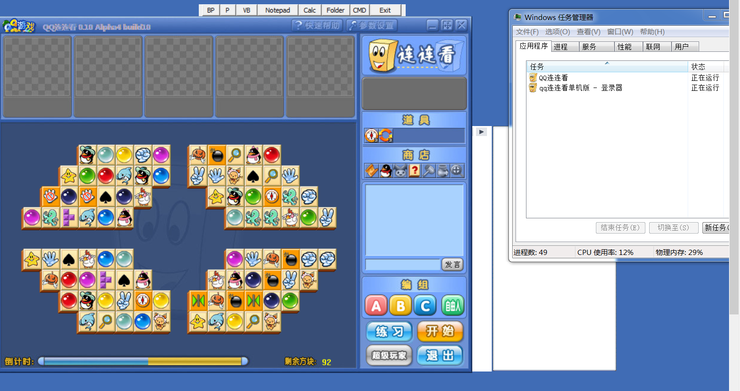Open CMD from the top toolbar

pos(360,10)
